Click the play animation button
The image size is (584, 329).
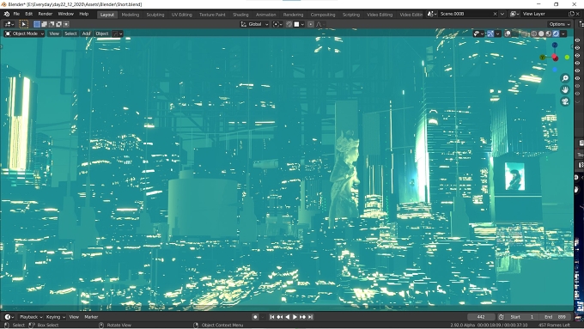(295, 317)
